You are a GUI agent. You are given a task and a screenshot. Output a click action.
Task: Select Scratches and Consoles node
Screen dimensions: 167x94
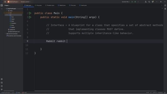[14, 36]
